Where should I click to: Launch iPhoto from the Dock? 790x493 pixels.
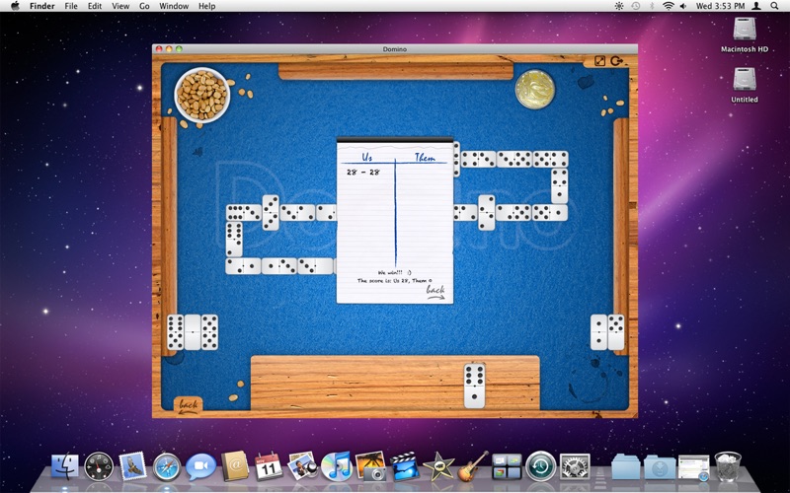(371, 465)
